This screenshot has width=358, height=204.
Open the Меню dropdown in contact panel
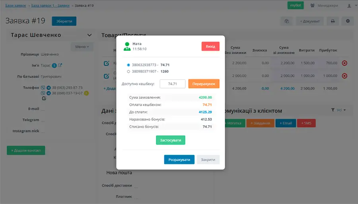pyautogui.click(x=82, y=47)
